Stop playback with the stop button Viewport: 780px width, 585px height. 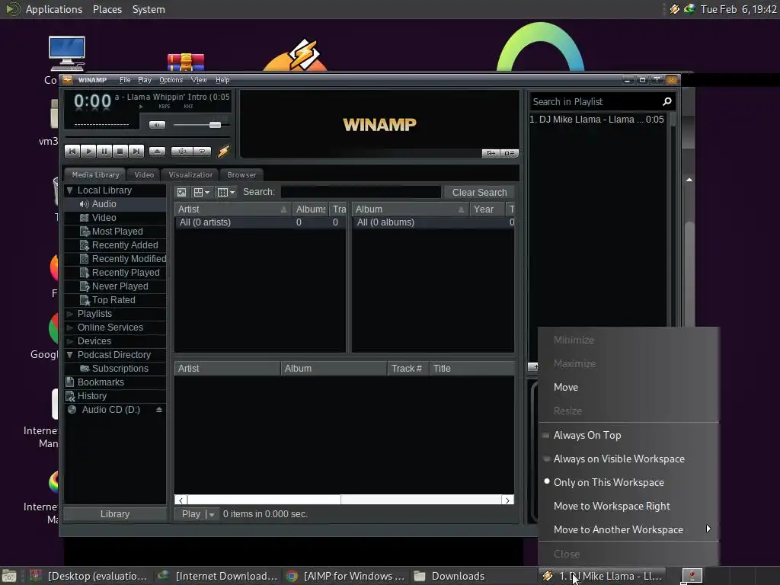click(120, 152)
